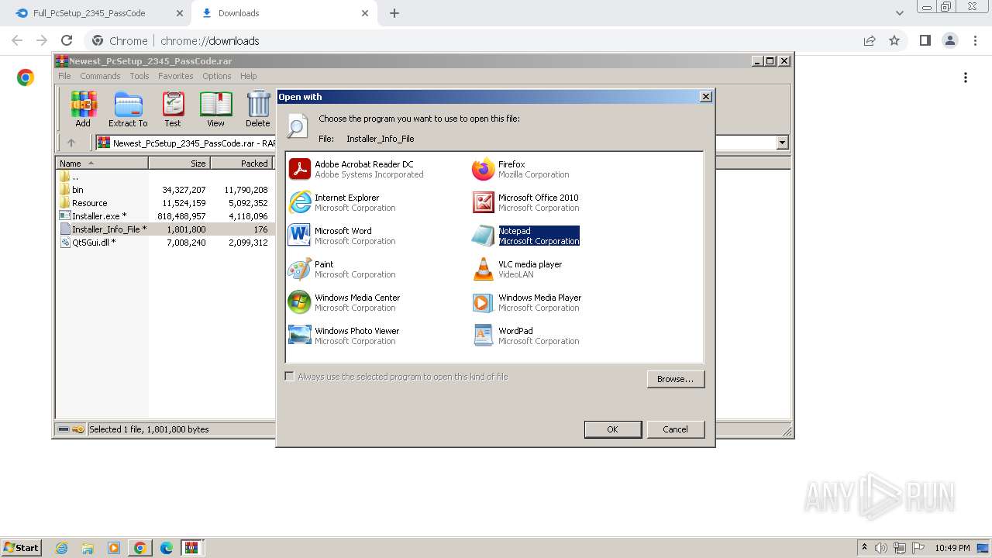Open Chrome tab search chevron
The width and height of the screenshot is (992, 558).
(899, 13)
